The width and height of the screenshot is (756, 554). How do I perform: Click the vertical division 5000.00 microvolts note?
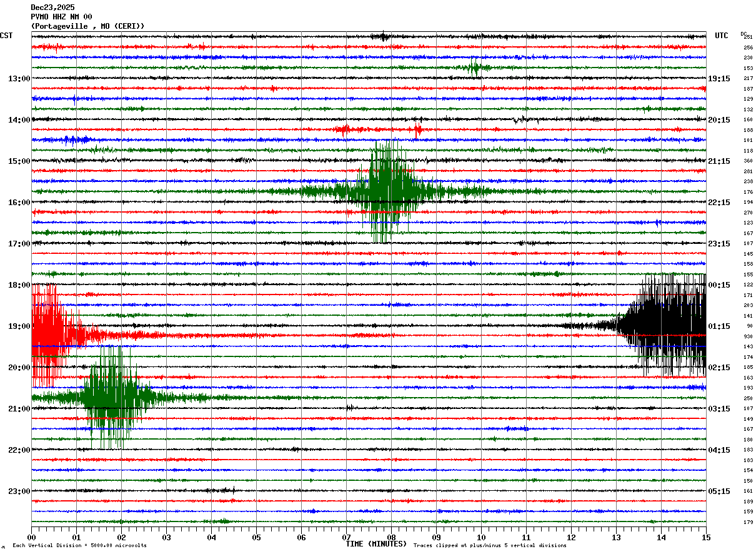tap(79, 546)
